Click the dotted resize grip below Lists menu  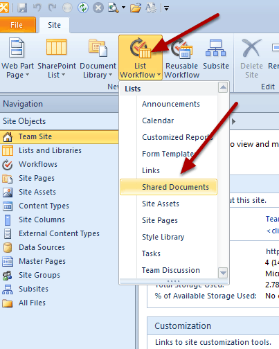[x=174, y=281]
